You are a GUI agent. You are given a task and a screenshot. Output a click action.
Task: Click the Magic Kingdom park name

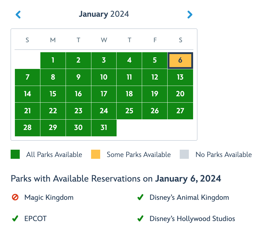click(x=49, y=198)
